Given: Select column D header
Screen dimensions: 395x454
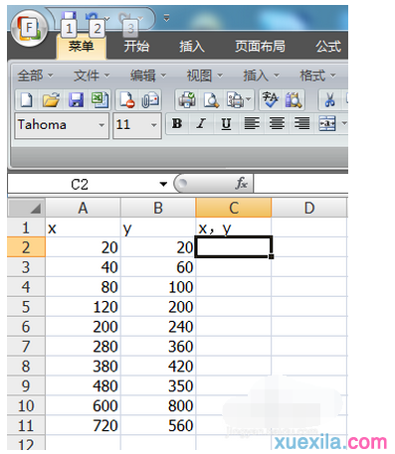Looking at the screenshot, I should tap(309, 208).
